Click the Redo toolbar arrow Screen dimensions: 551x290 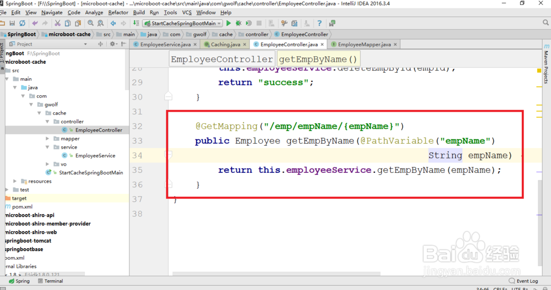coord(45,23)
